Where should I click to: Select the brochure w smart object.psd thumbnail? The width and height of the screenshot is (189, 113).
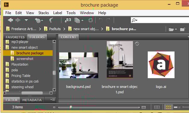(120, 60)
